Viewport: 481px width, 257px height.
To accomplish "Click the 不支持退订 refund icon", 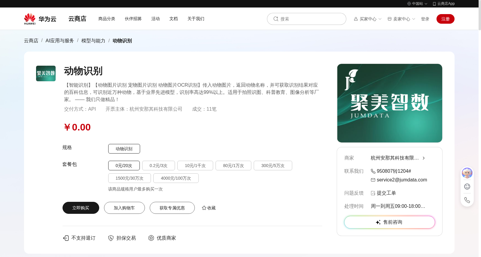I will [66, 238].
